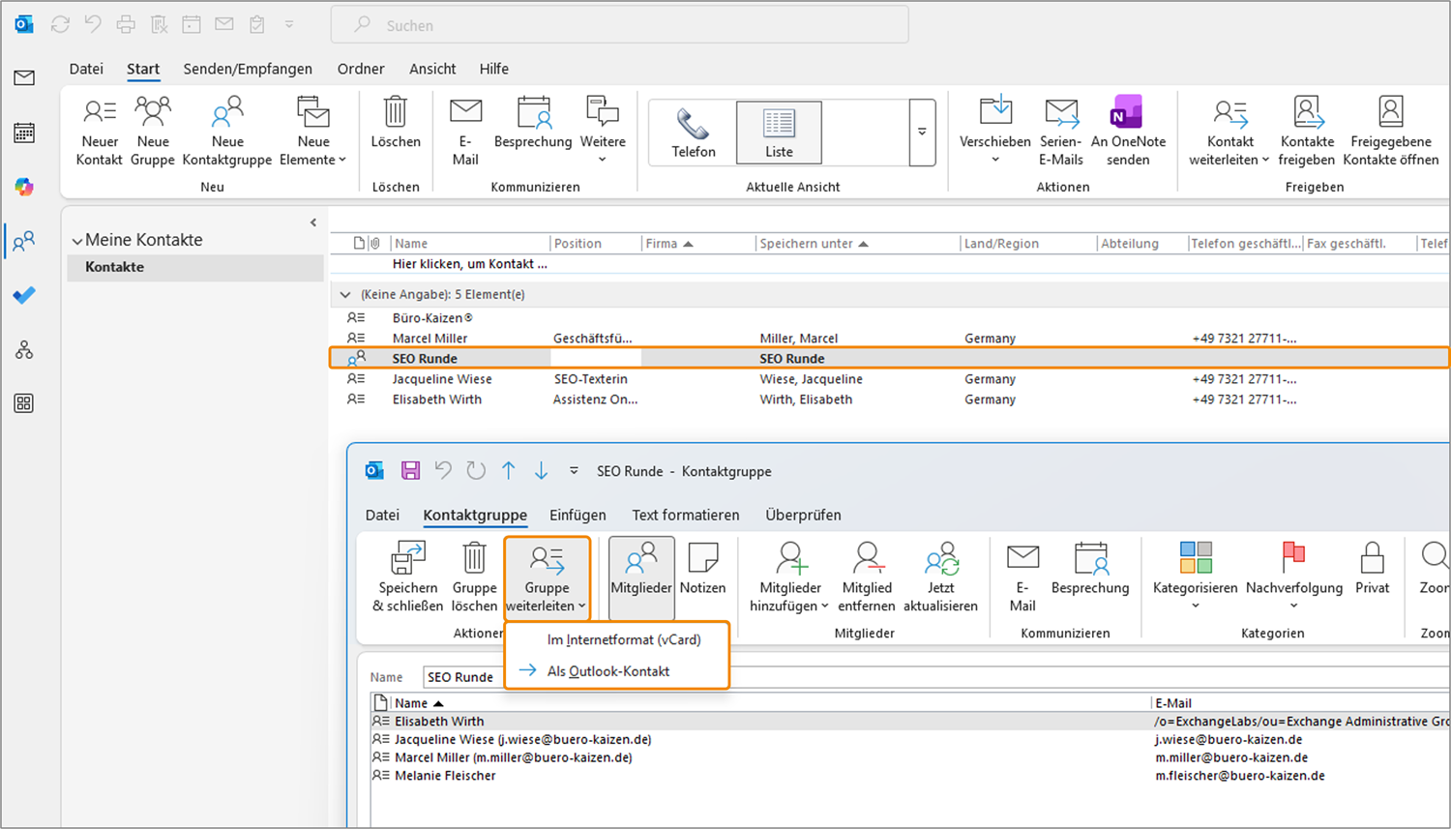This screenshot has height=829, width=1451.
Task: Collapse the (Keine Angabe) group
Action: click(345, 294)
